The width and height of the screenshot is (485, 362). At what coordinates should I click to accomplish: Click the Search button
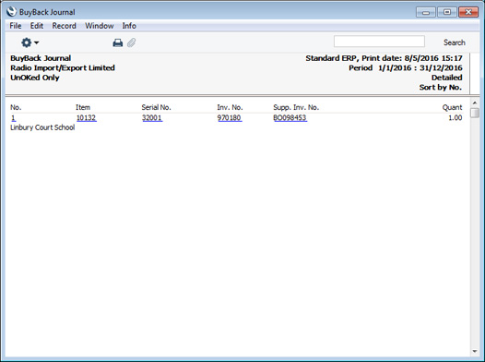tap(454, 42)
